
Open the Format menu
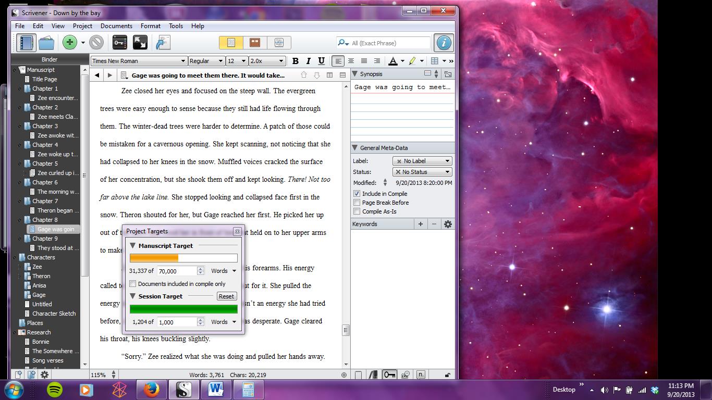click(x=150, y=26)
